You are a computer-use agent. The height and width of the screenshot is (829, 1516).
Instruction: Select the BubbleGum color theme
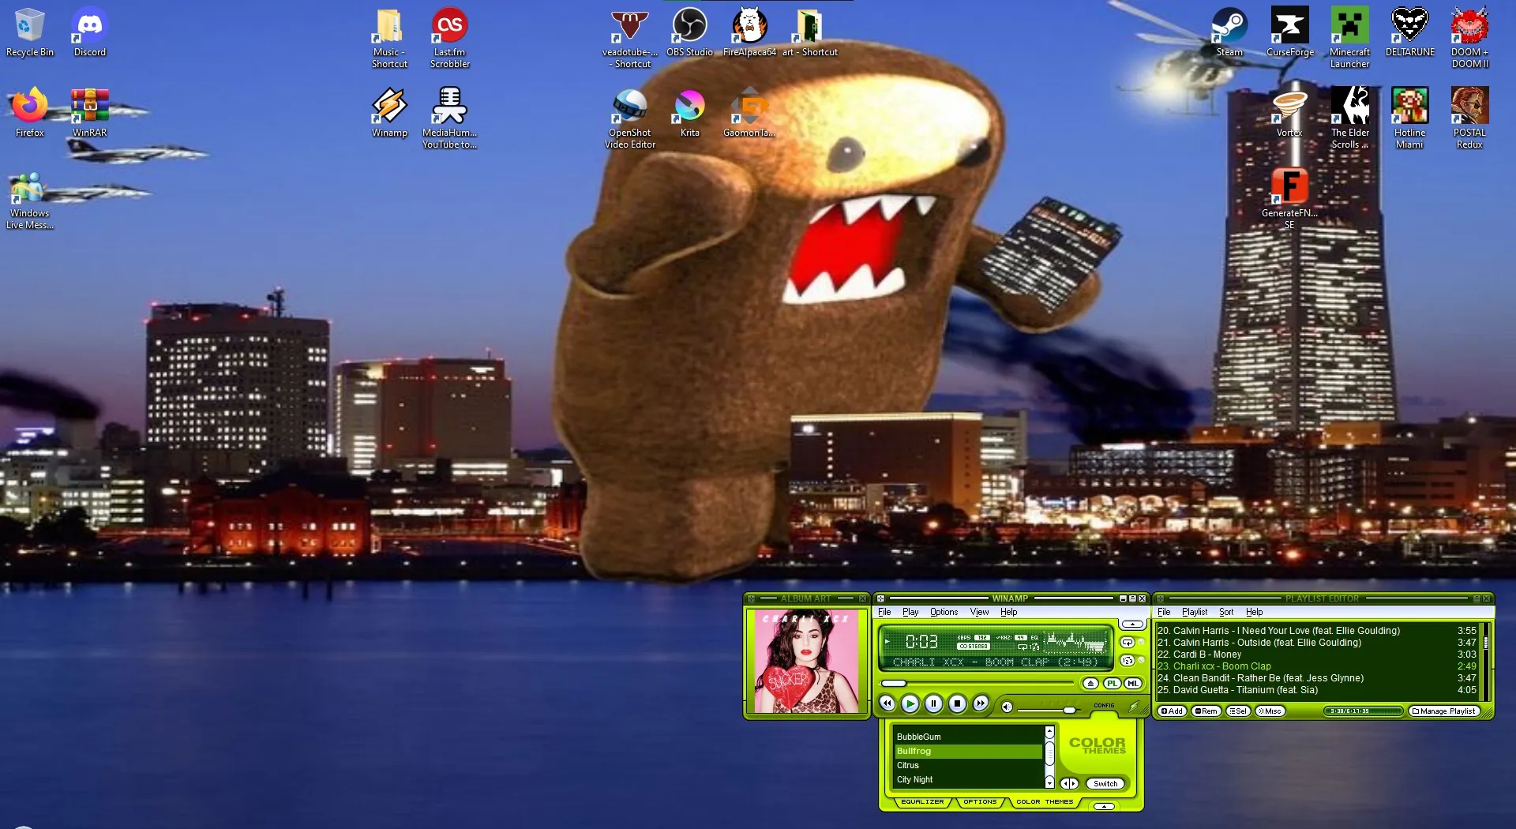point(969,737)
